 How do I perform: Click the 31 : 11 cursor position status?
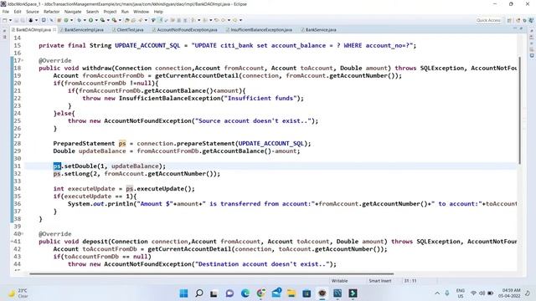[x=410, y=281]
